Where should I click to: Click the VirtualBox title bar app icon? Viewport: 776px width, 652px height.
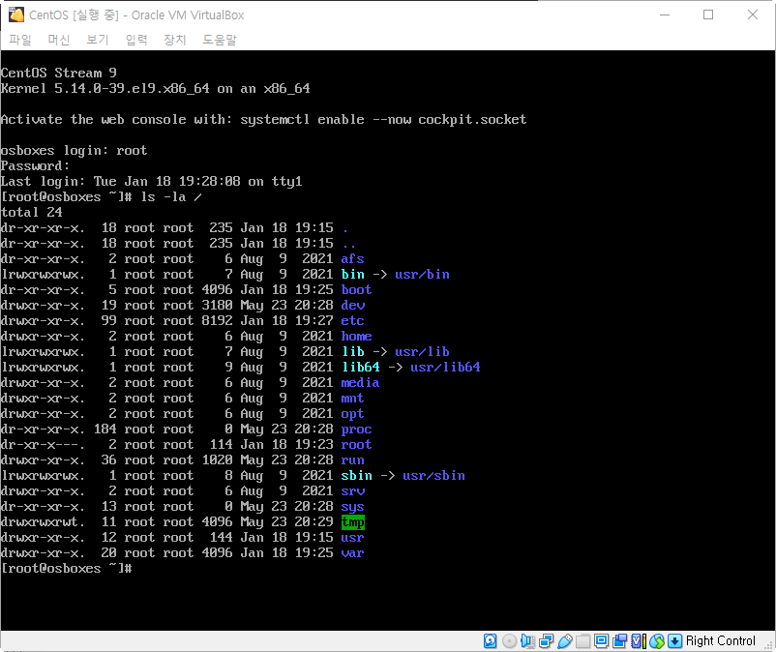[x=16, y=15]
